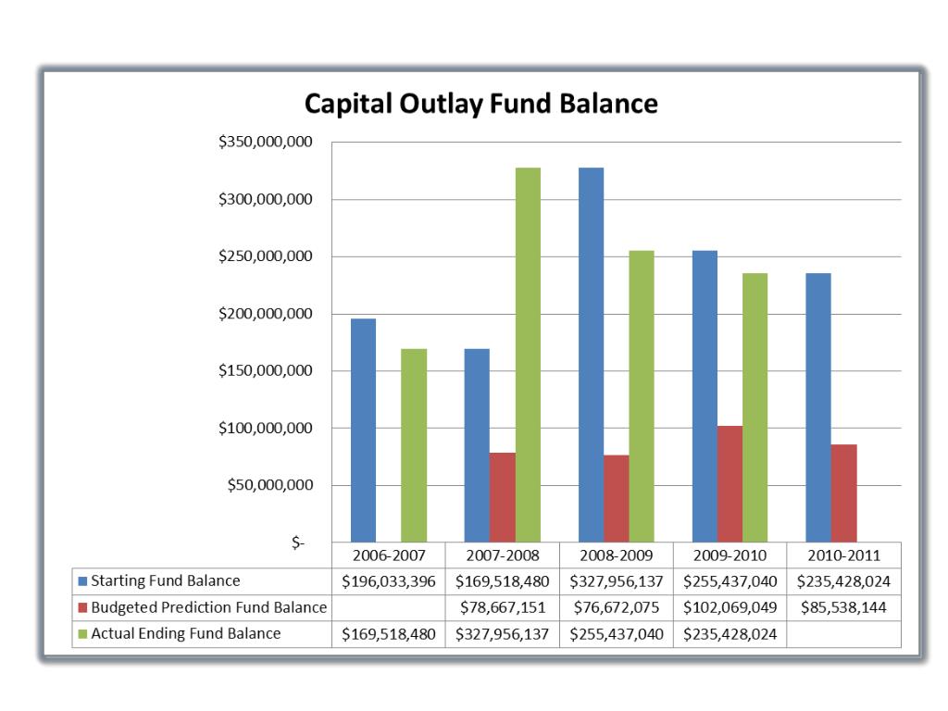Click the Budgeted Prediction Fund Balance legend label
This screenshot has width=948, height=711.
(209, 607)
